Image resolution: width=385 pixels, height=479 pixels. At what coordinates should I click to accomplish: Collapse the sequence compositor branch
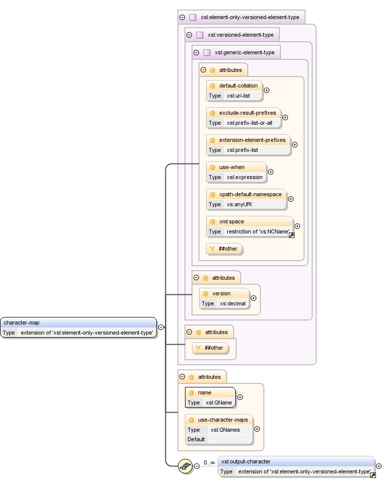click(x=197, y=466)
